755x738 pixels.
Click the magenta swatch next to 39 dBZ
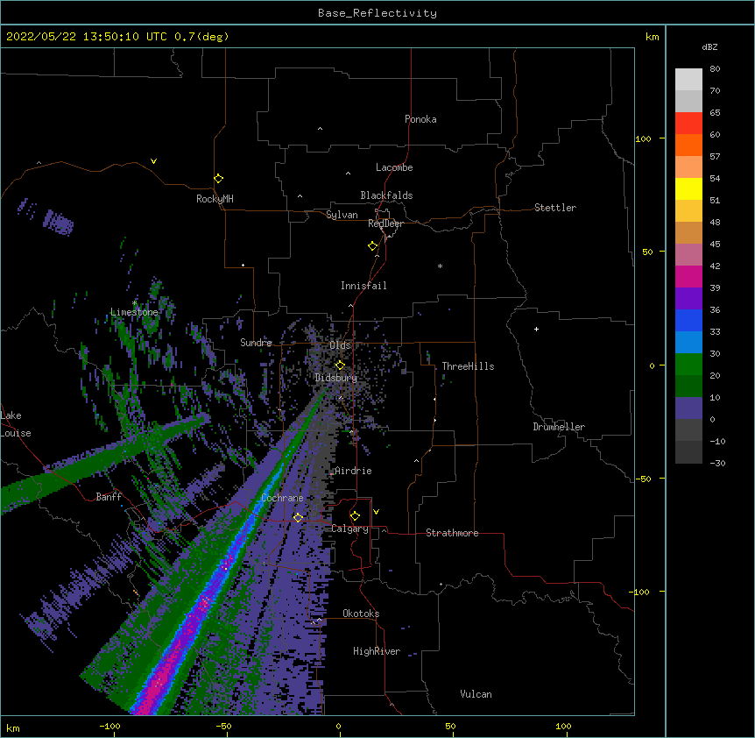(688, 276)
